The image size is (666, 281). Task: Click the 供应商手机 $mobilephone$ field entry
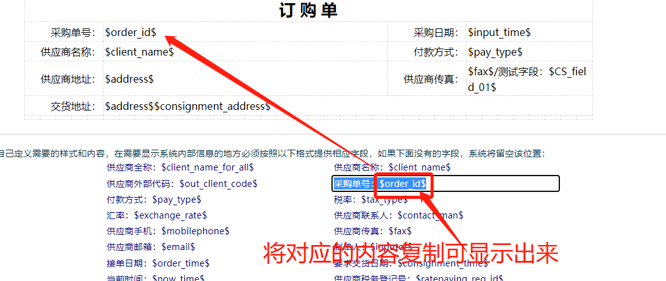coord(168,231)
